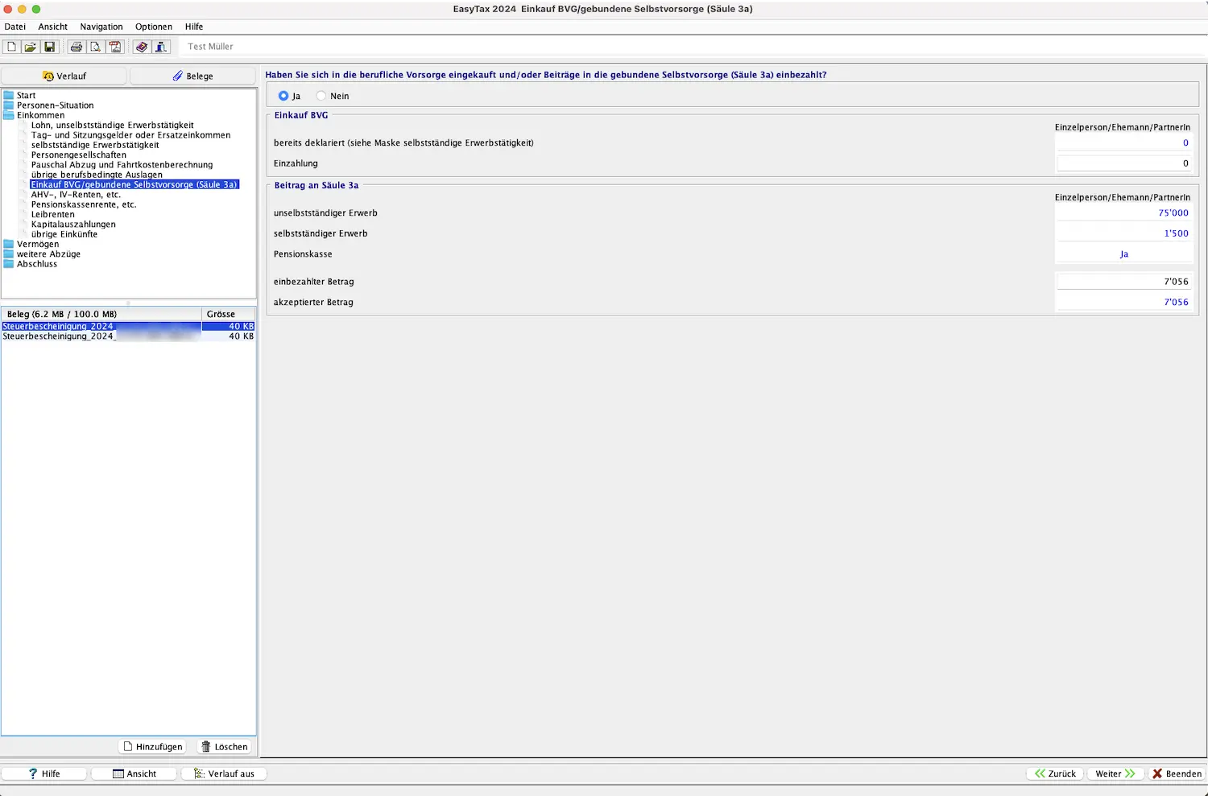Image resolution: width=1208 pixels, height=796 pixels.
Task: Expand the Vermögen folder in tree
Action: click(9, 244)
